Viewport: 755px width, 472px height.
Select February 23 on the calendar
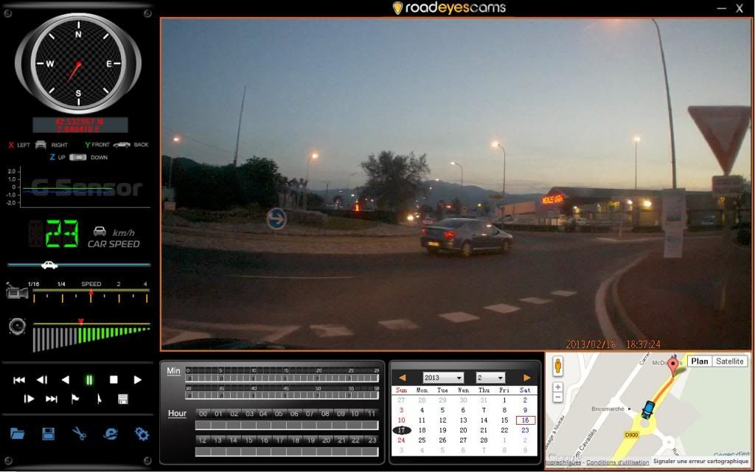(525, 430)
